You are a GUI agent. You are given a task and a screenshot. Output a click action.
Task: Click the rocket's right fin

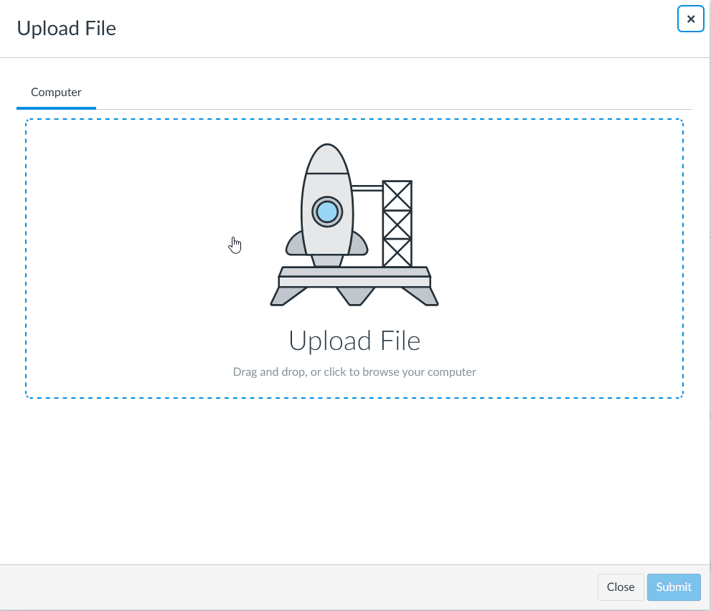pyautogui.click(x=359, y=245)
